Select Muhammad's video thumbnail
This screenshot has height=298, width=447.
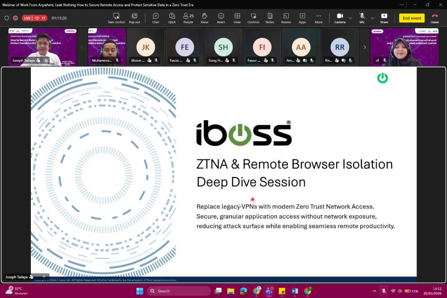pyautogui.click(x=107, y=47)
